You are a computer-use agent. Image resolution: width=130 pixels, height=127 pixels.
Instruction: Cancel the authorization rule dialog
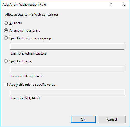112,120
